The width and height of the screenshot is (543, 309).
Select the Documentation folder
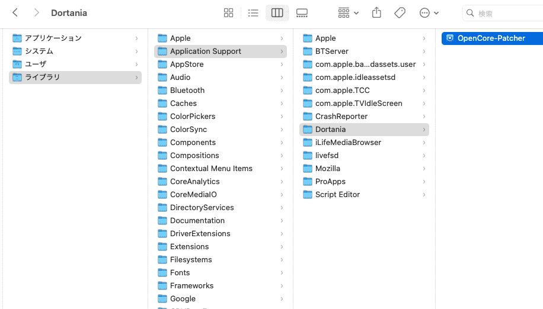(221, 221)
